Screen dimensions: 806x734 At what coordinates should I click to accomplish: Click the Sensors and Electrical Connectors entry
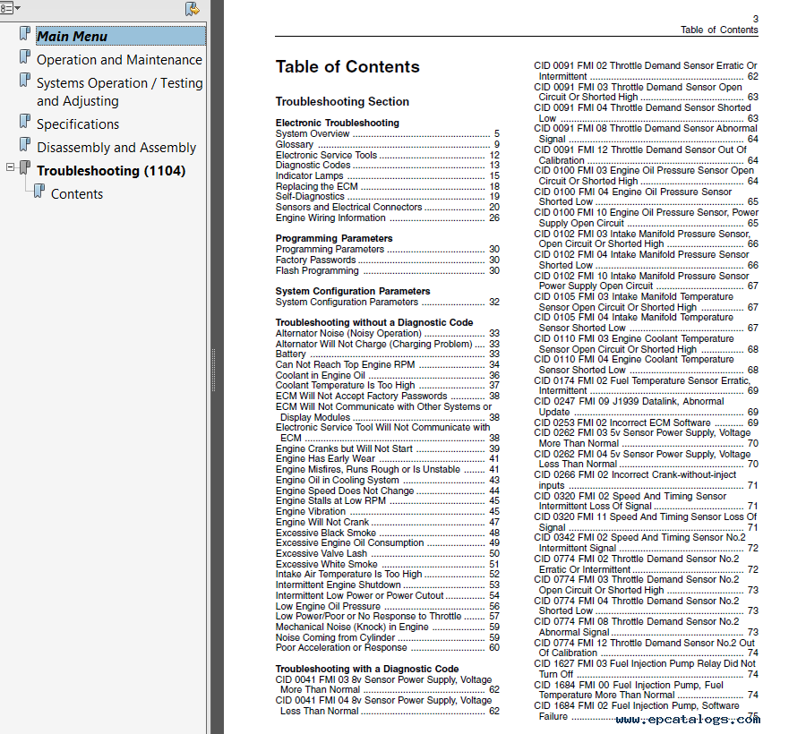point(387,207)
